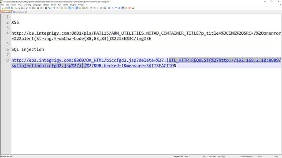The height and width of the screenshot is (158, 282).
Task: Toggle the Word wrap toolbar icon
Action: click(x=70, y=8)
